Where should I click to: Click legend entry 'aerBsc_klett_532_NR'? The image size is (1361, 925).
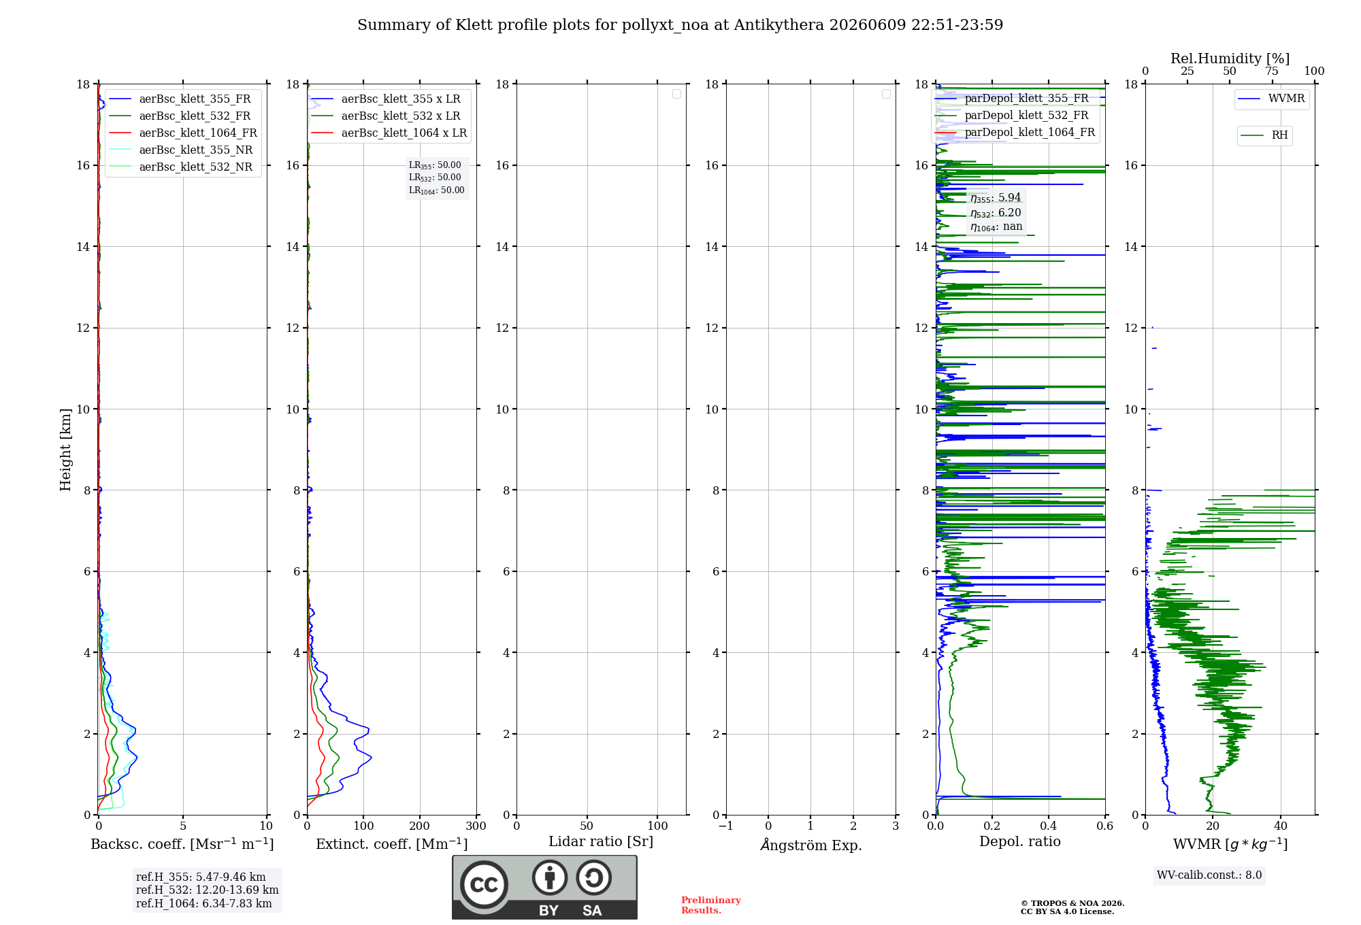196,167
